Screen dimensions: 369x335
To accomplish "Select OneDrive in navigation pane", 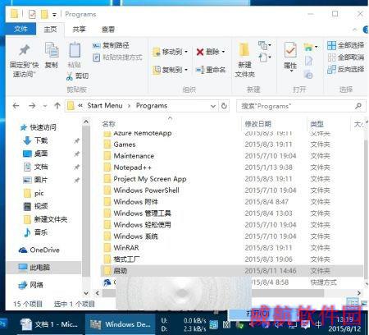I will [39, 250].
